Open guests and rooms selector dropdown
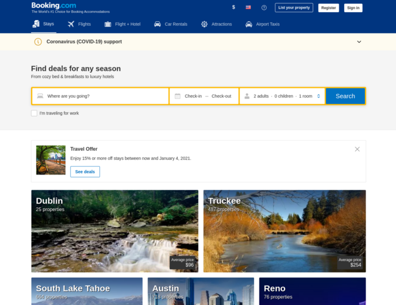 (x=282, y=96)
